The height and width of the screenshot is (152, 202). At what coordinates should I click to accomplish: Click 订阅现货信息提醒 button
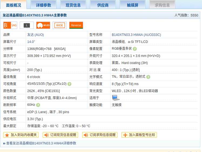(60, 135)
